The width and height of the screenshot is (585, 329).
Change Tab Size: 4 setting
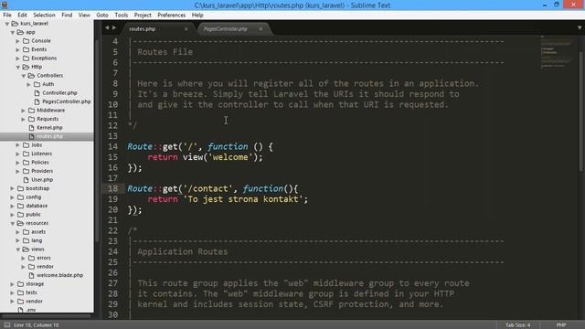coord(517,325)
